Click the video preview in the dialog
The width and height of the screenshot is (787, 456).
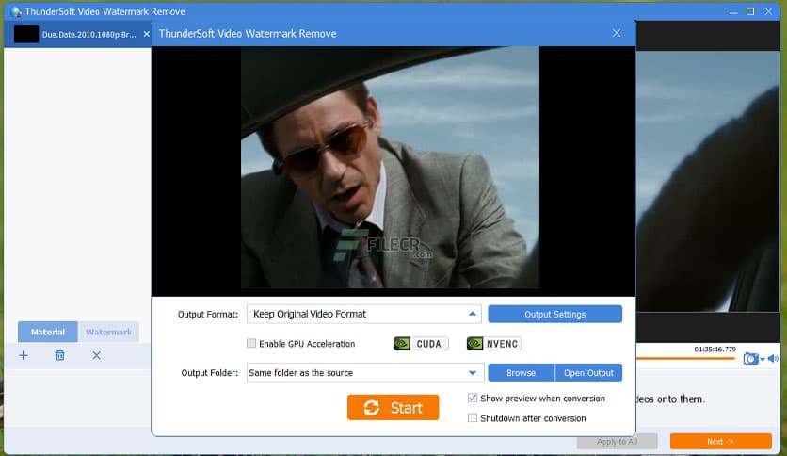click(390, 168)
